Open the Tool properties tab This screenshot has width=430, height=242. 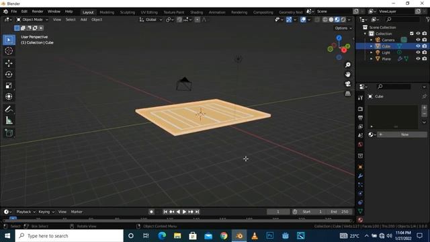pos(360,97)
